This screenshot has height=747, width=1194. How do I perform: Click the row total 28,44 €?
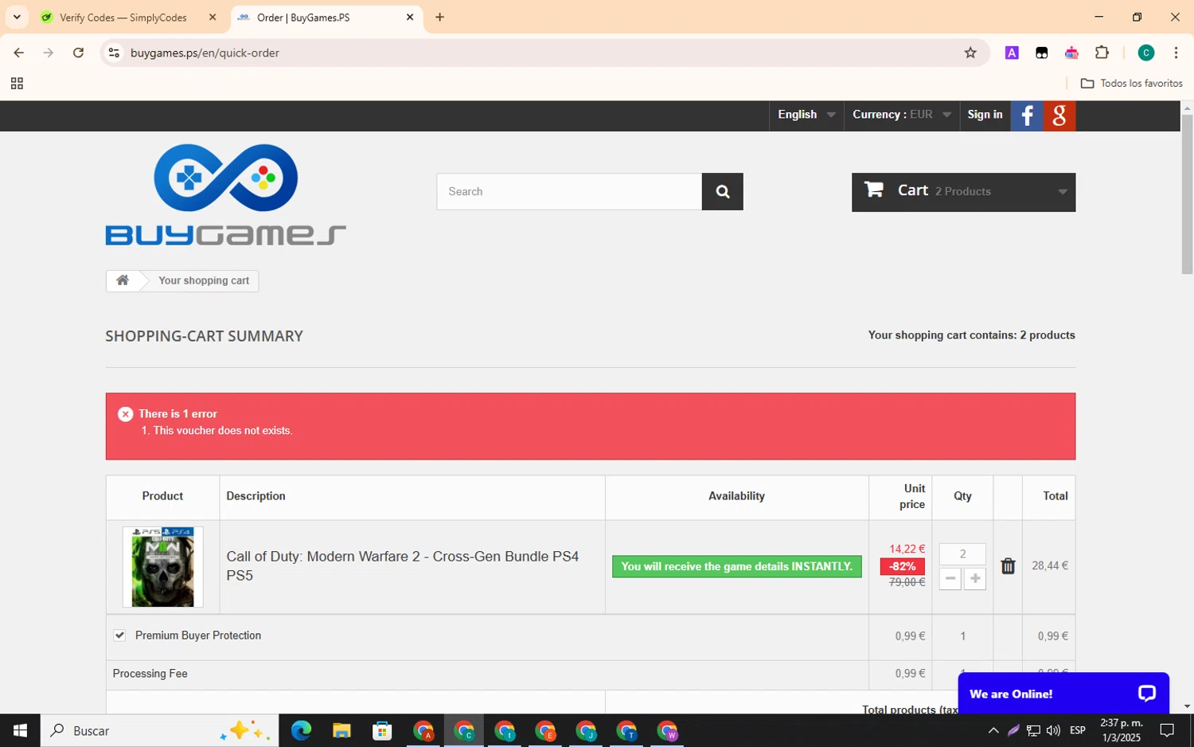tap(1050, 565)
